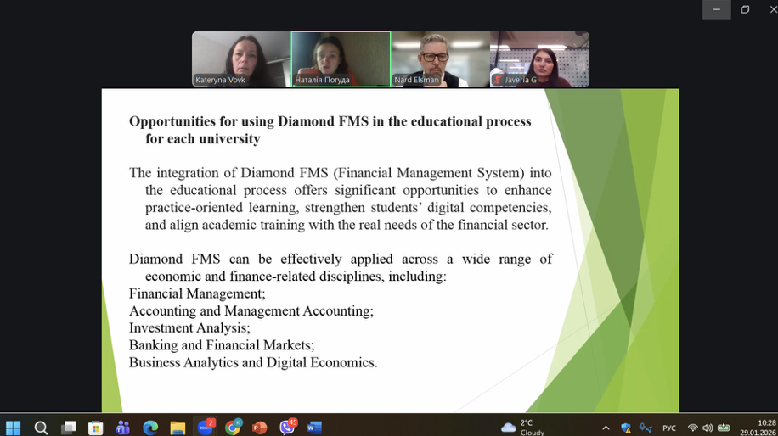The height and width of the screenshot is (436, 778).
Task: Open the volume speaker control in tray
Action: pos(708,428)
